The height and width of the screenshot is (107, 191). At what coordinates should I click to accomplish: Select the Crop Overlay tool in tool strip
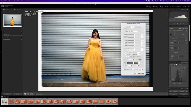(x=174, y=23)
